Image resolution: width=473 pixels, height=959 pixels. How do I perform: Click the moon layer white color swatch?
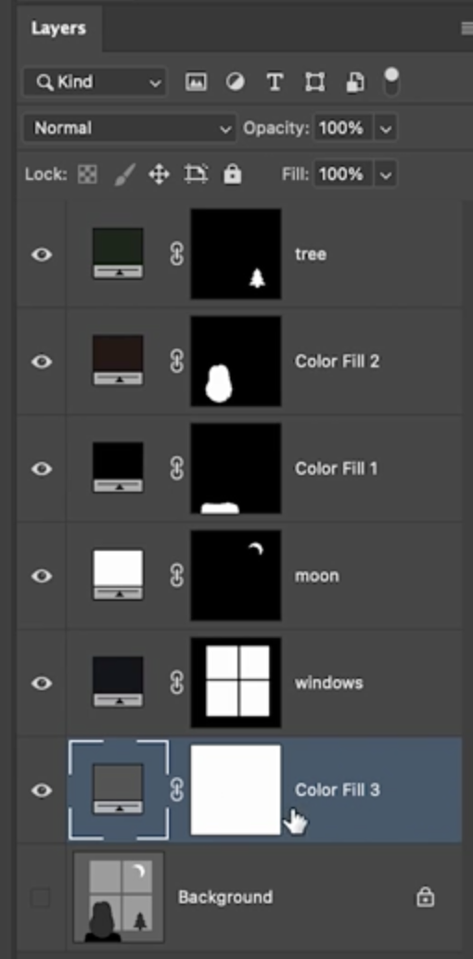[118, 575]
